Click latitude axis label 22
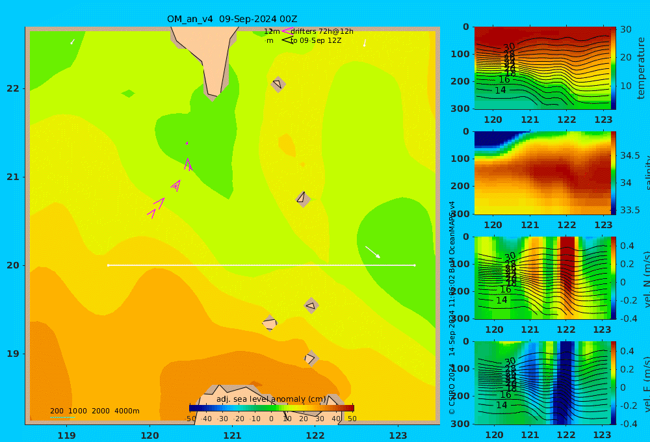This screenshot has width=650, height=442. pos(13,88)
